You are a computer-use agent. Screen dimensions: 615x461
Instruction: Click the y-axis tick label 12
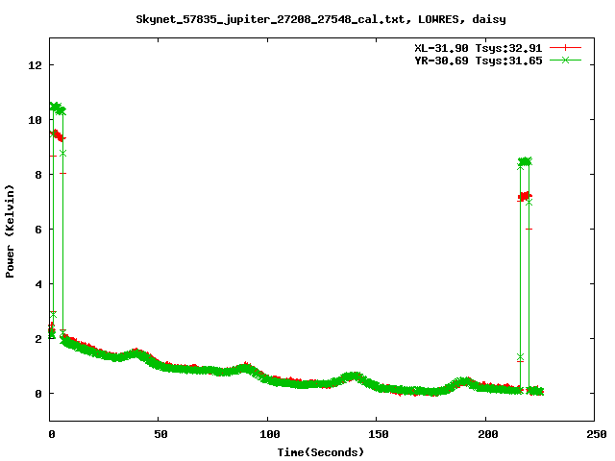[x=35, y=65]
